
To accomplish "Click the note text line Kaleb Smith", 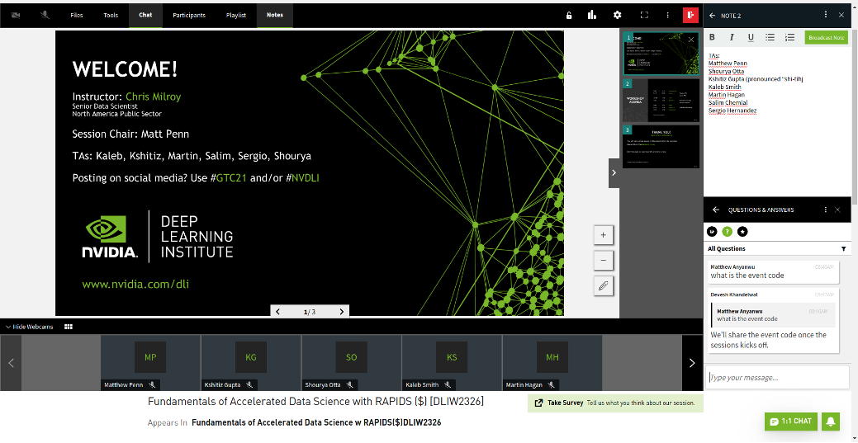I will pos(725,87).
